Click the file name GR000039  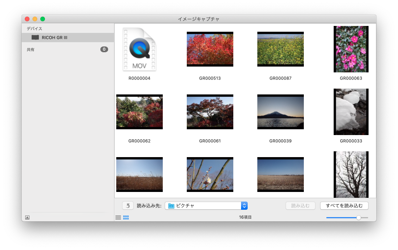click(281, 141)
